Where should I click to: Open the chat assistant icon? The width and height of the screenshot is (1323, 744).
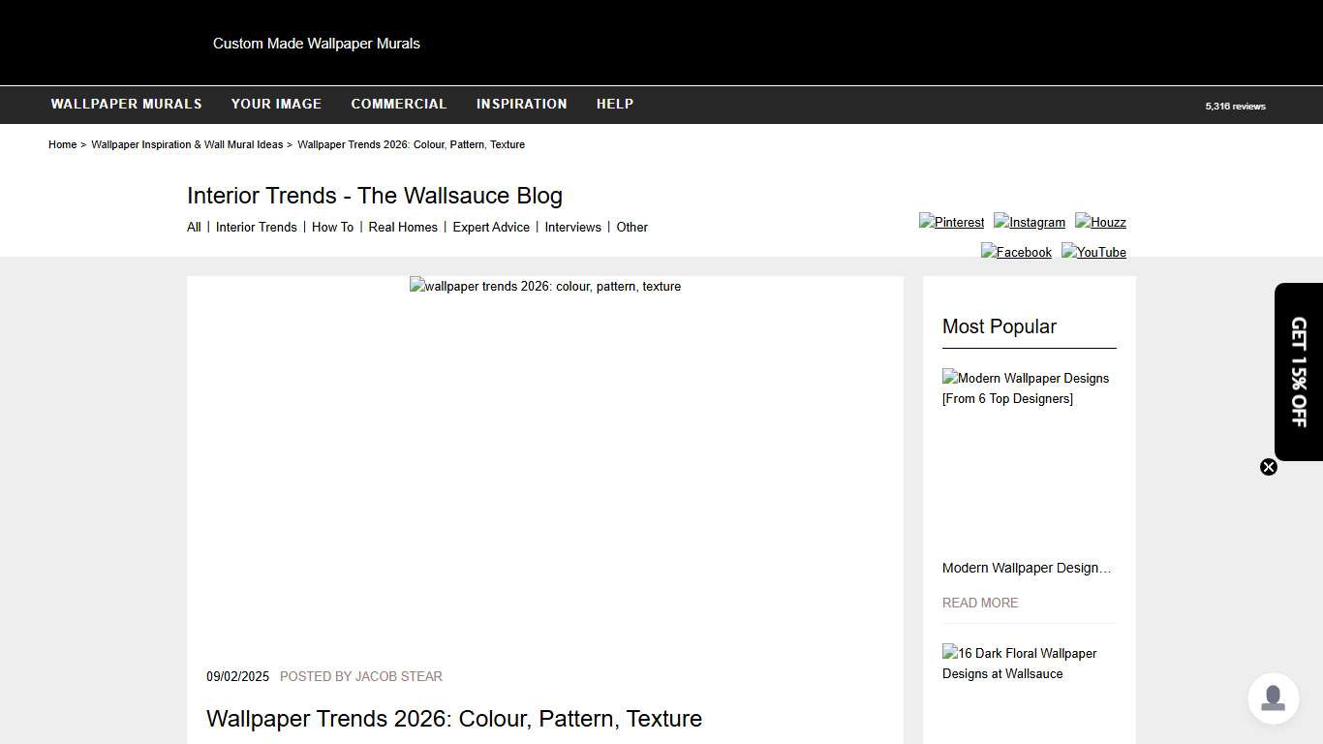click(x=1273, y=698)
